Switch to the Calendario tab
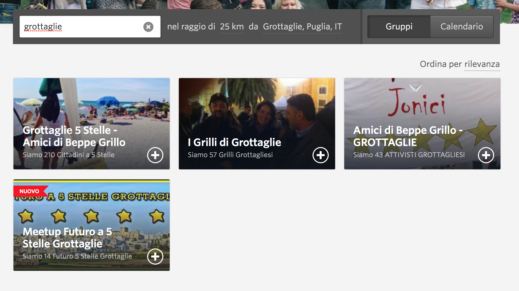 (x=462, y=27)
